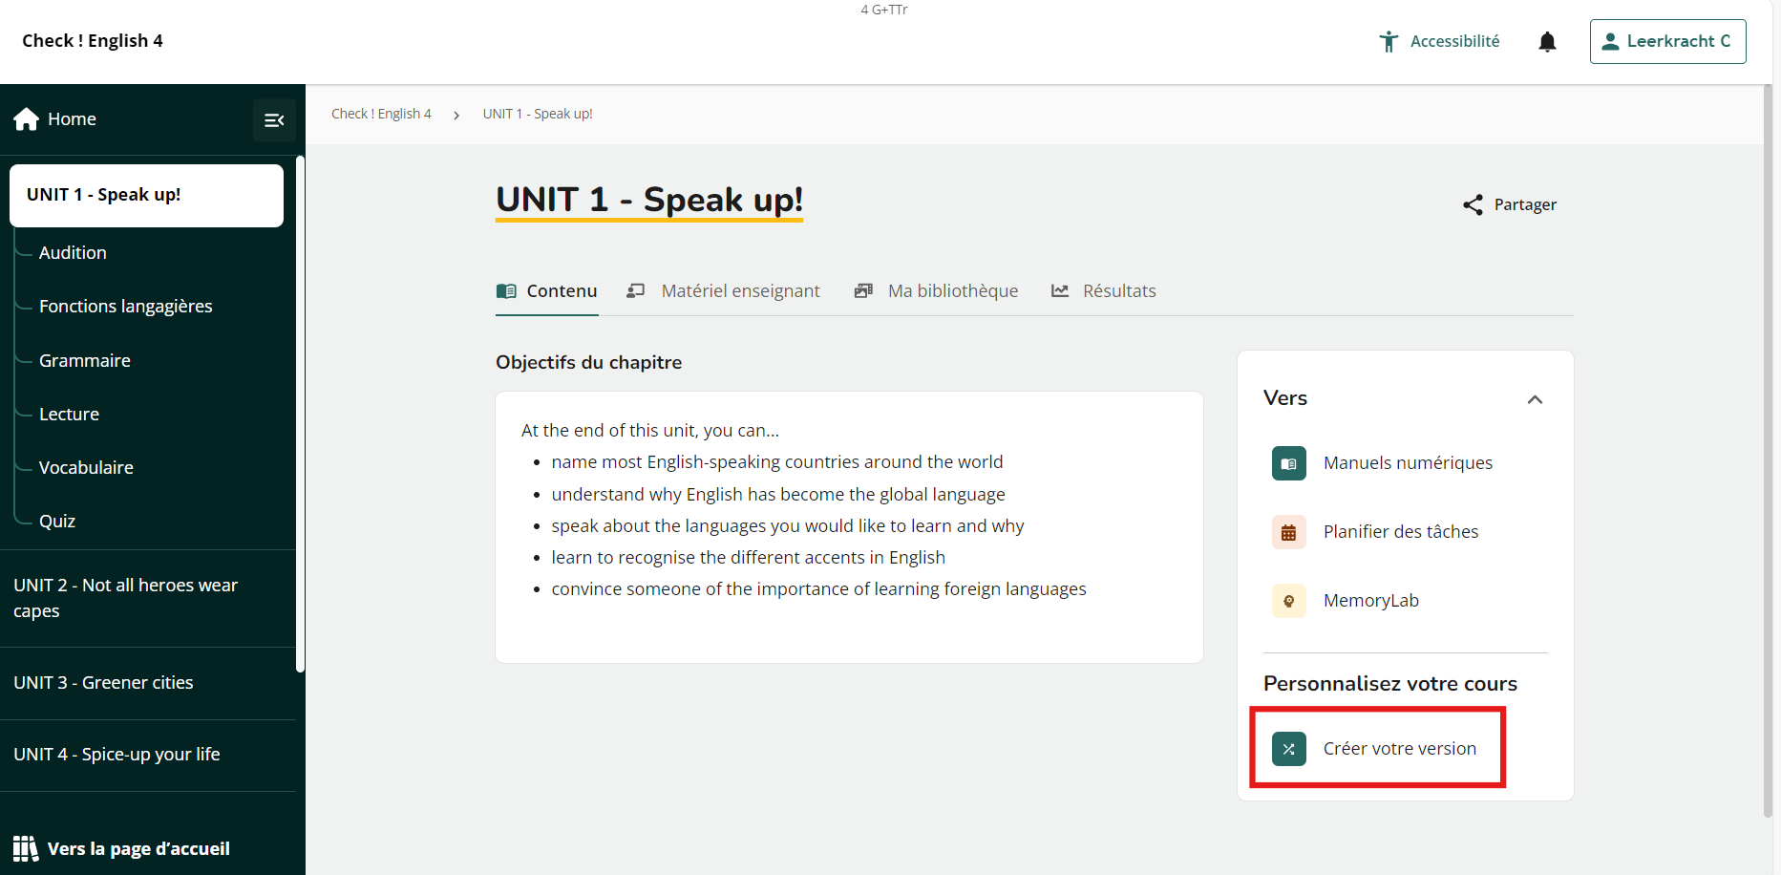Screen dimensions: 1781x875
Task: Click the Ma bibliothèque icon
Action: click(863, 290)
